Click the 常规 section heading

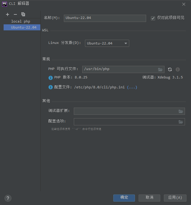(x=46, y=59)
